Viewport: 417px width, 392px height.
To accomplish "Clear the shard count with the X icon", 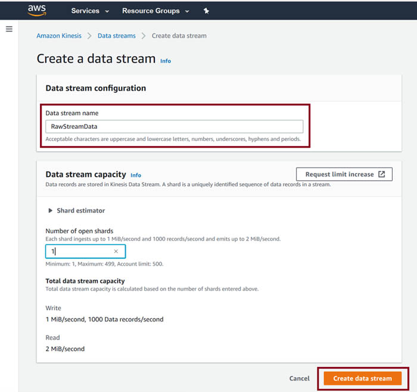I will click(116, 251).
